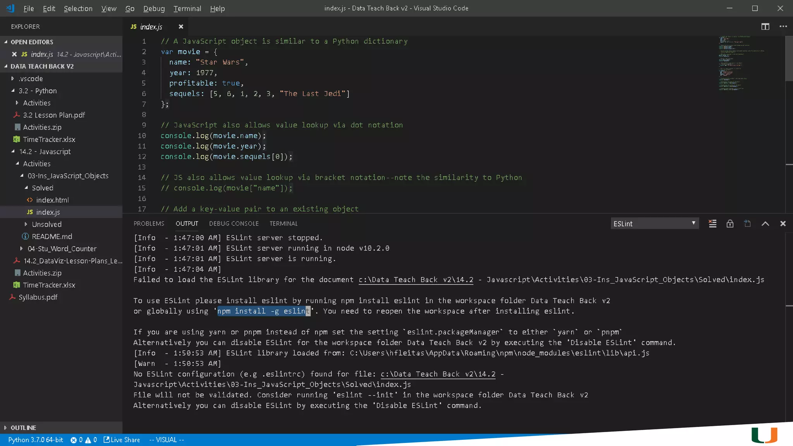
Task: Collapse the 14.2 - Javascript folder
Action: [45, 151]
